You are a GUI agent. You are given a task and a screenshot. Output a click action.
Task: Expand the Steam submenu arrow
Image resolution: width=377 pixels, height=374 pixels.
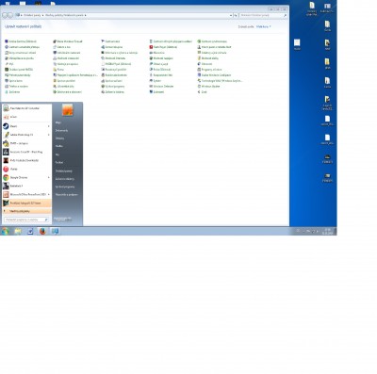[x=49, y=126]
